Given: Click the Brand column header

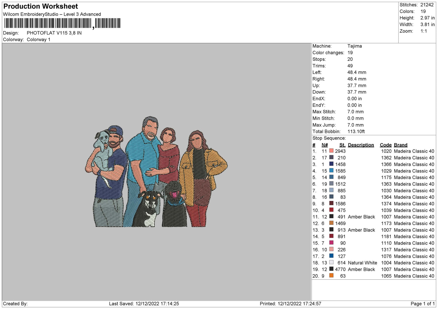Looking at the screenshot, I should click(x=400, y=145).
